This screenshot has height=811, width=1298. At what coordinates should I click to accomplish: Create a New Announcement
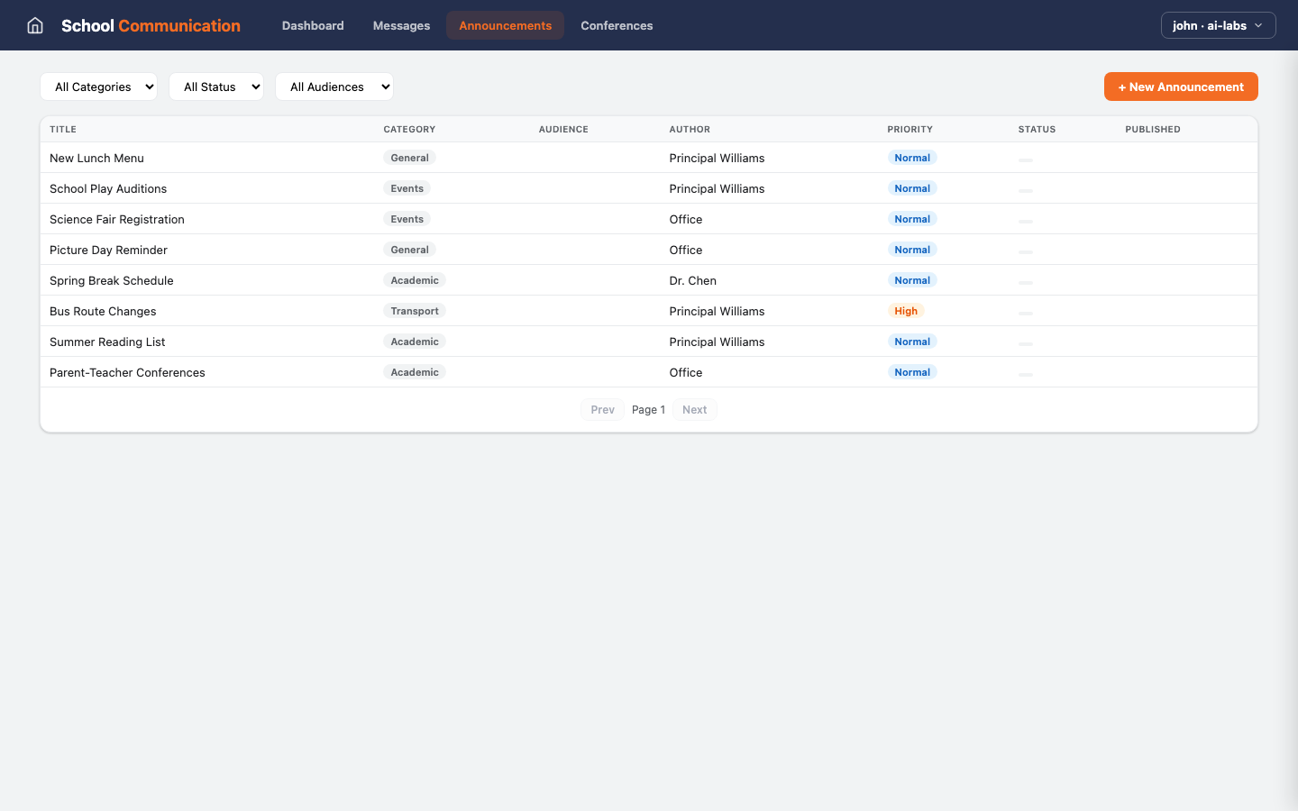(x=1181, y=87)
